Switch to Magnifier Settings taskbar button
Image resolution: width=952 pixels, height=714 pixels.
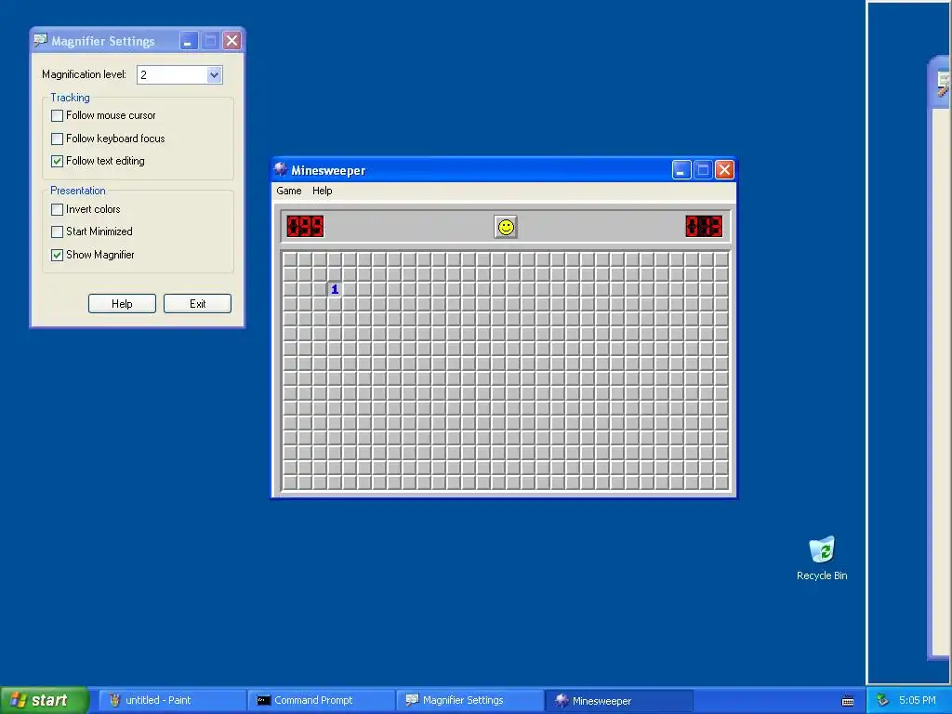[x=469, y=700]
